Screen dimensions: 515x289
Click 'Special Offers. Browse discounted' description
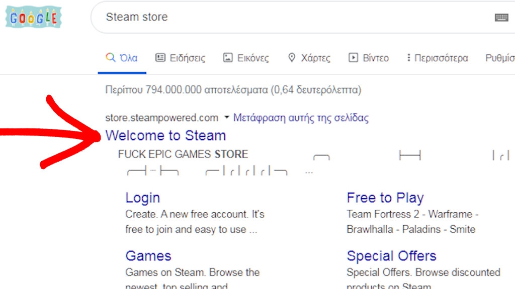click(423, 272)
